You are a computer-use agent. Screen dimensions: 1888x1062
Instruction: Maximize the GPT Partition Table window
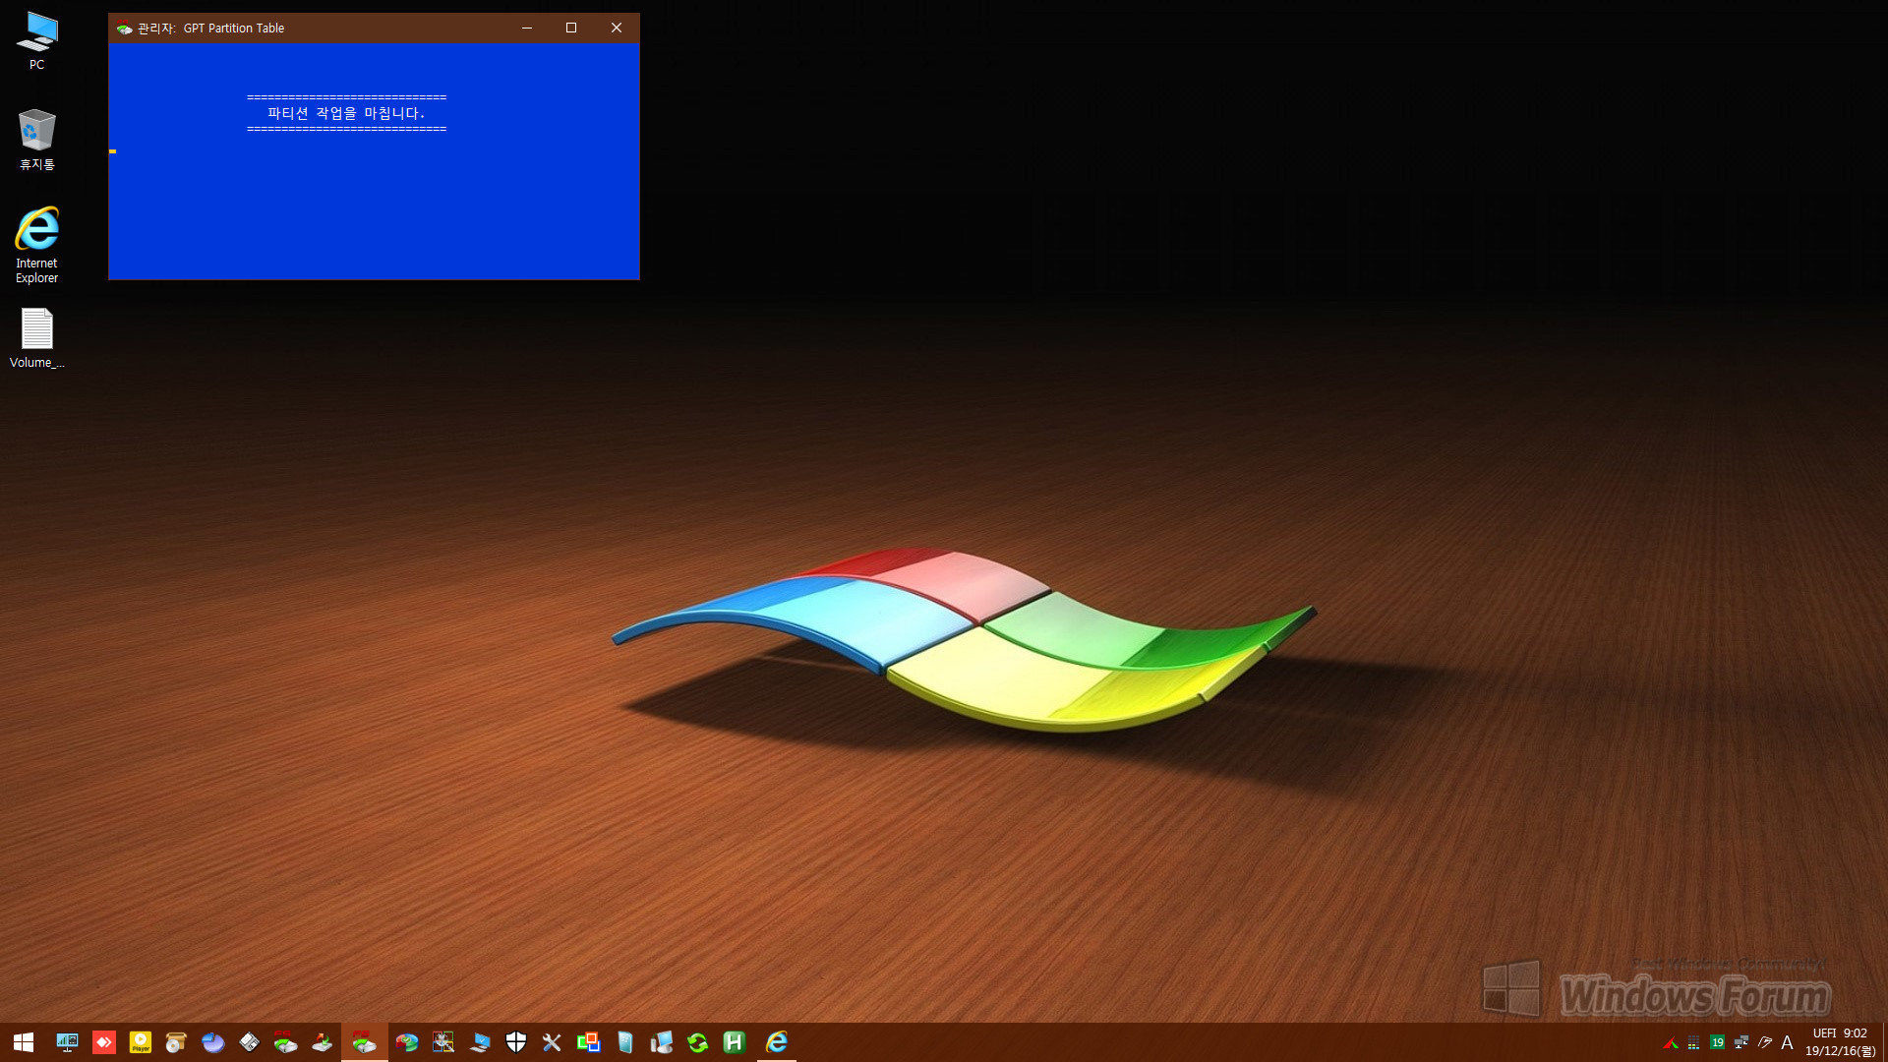click(571, 28)
